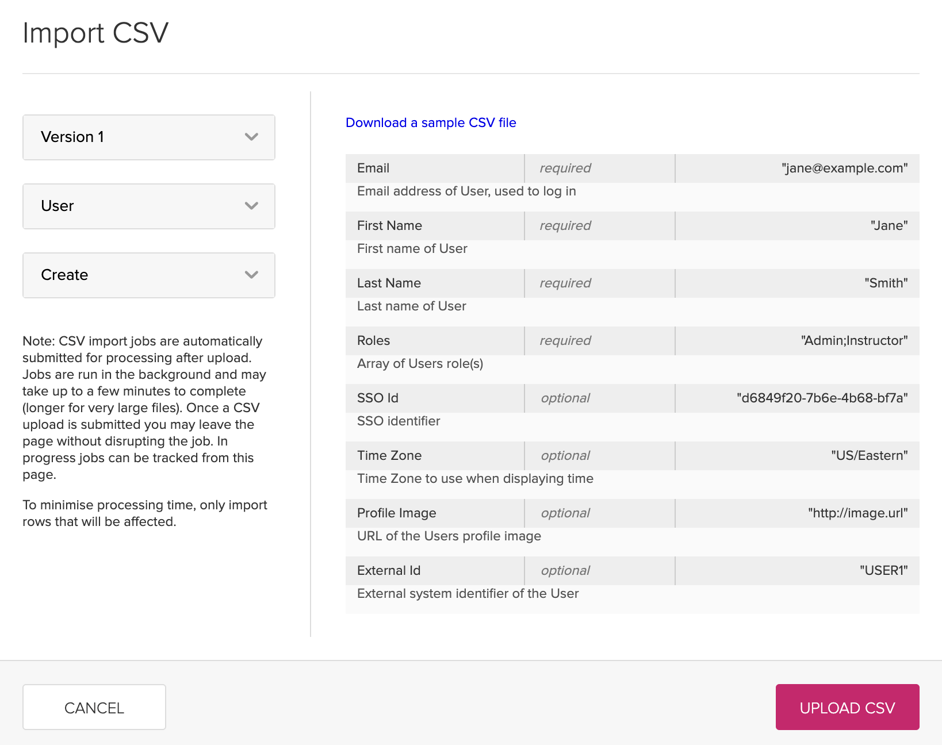Click the Time Zone field label
942x745 pixels.
pos(389,456)
